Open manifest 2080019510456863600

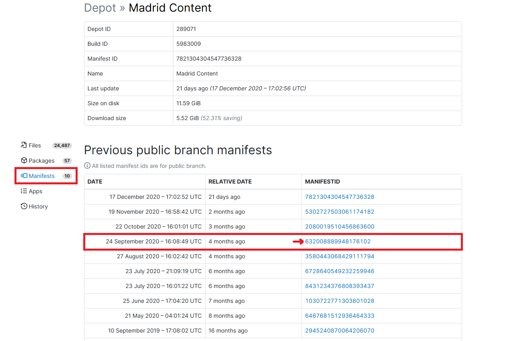pos(340,227)
